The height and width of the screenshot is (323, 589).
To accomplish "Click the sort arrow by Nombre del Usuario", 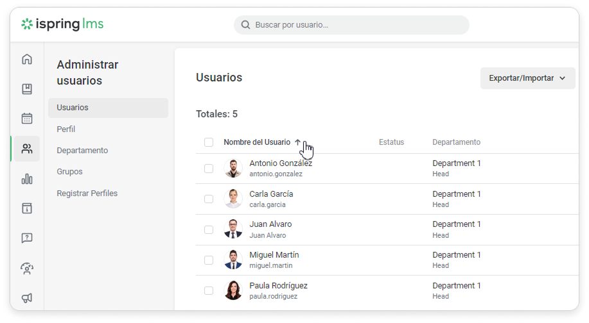I will pyautogui.click(x=298, y=142).
